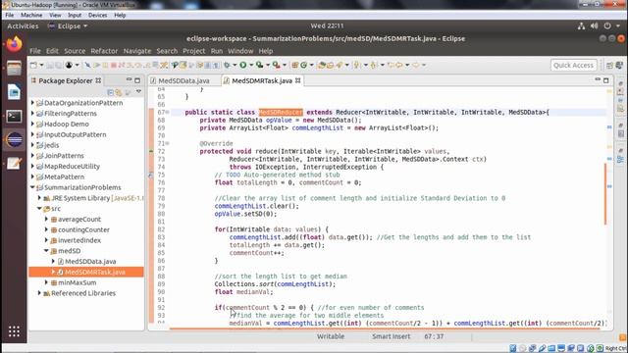The width and height of the screenshot is (628, 353).
Task: Open the Terminal from the dock
Action: tap(14, 116)
